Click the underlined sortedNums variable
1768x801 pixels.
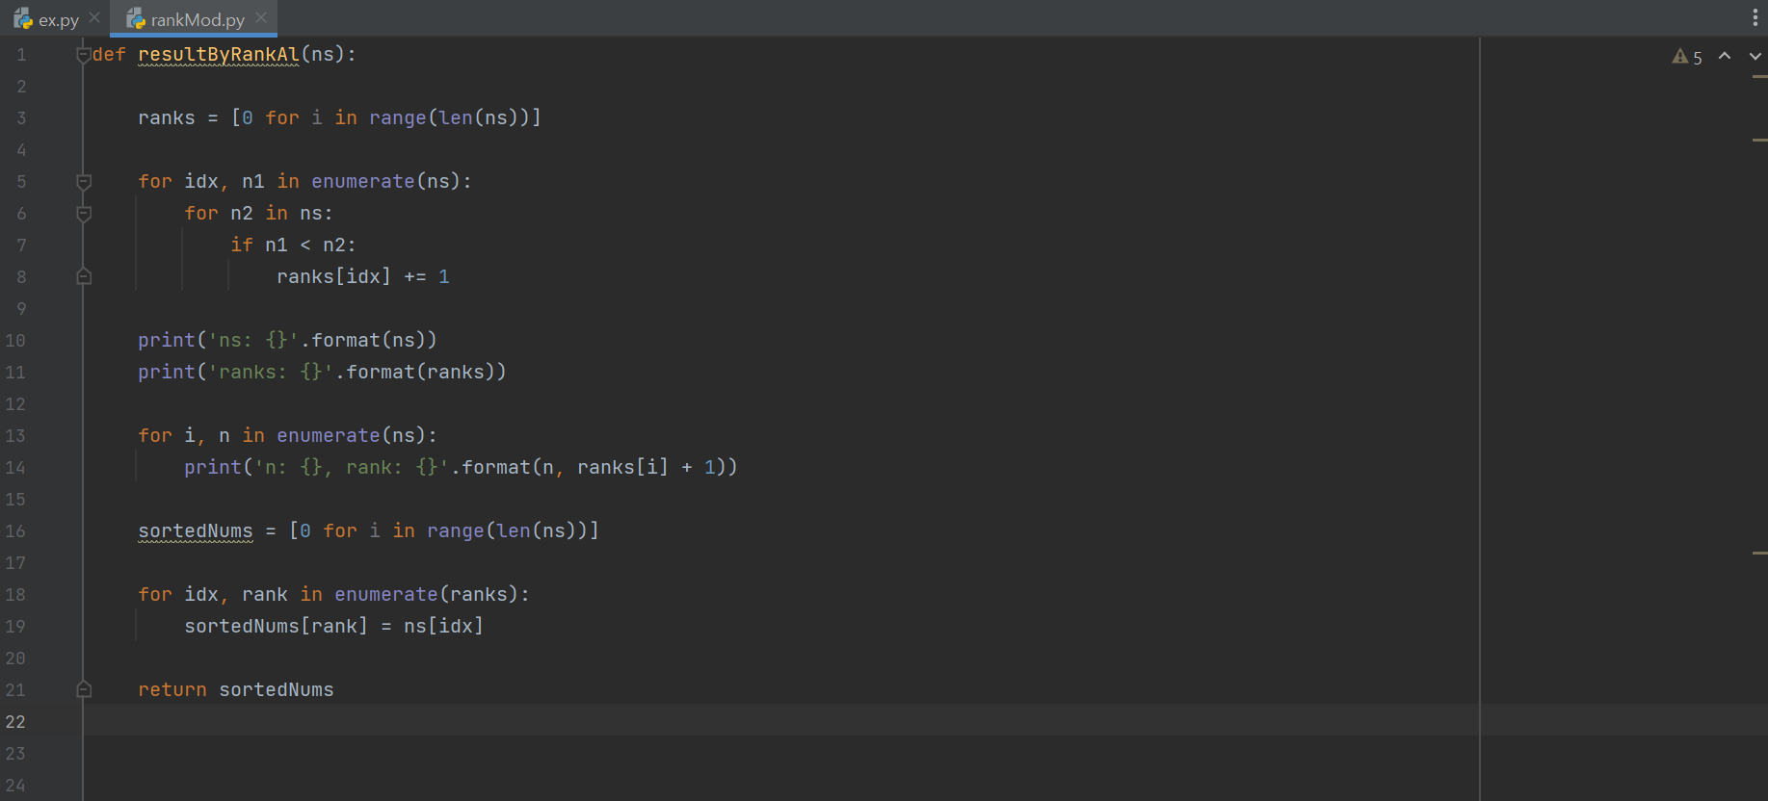click(195, 530)
